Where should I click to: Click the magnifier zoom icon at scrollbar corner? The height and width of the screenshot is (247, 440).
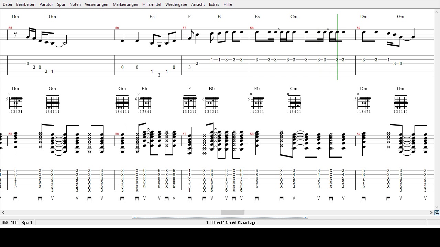[x=437, y=213]
